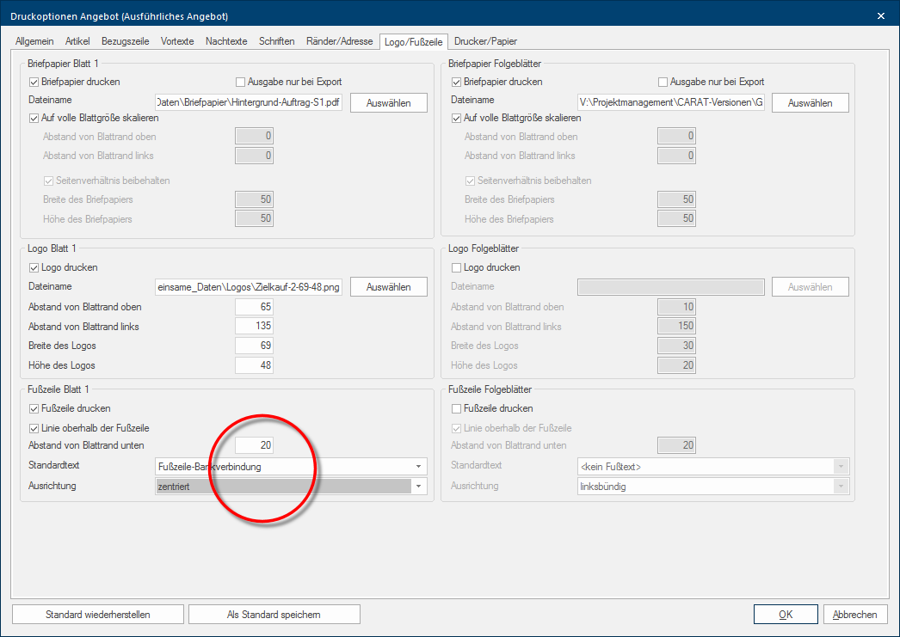Check Fußzeile drucken under Fußzeile Folgeblätter

[x=457, y=408]
